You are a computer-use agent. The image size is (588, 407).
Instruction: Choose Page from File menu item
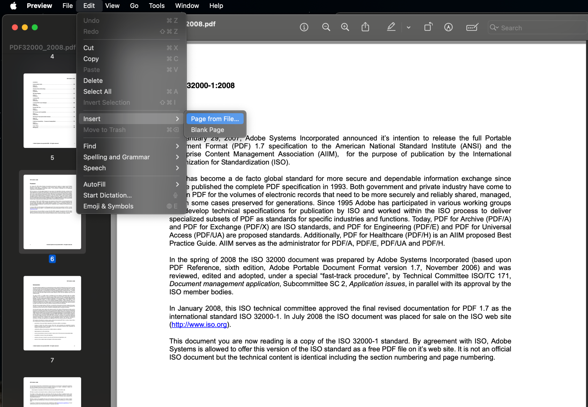pyautogui.click(x=215, y=119)
